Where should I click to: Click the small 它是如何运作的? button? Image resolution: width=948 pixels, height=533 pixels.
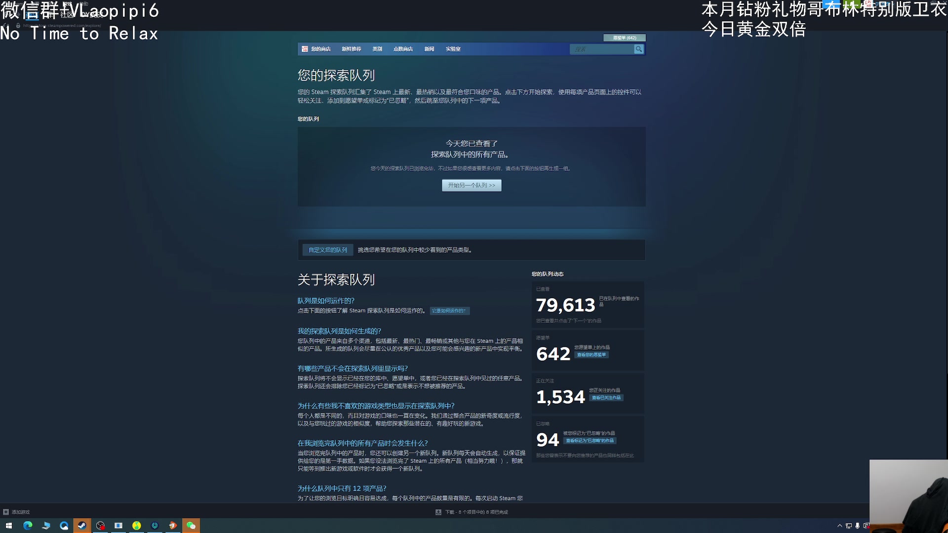[x=449, y=310]
